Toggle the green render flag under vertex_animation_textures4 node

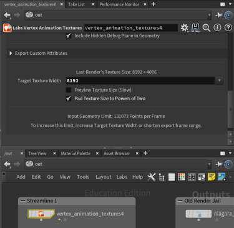click(59, 220)
